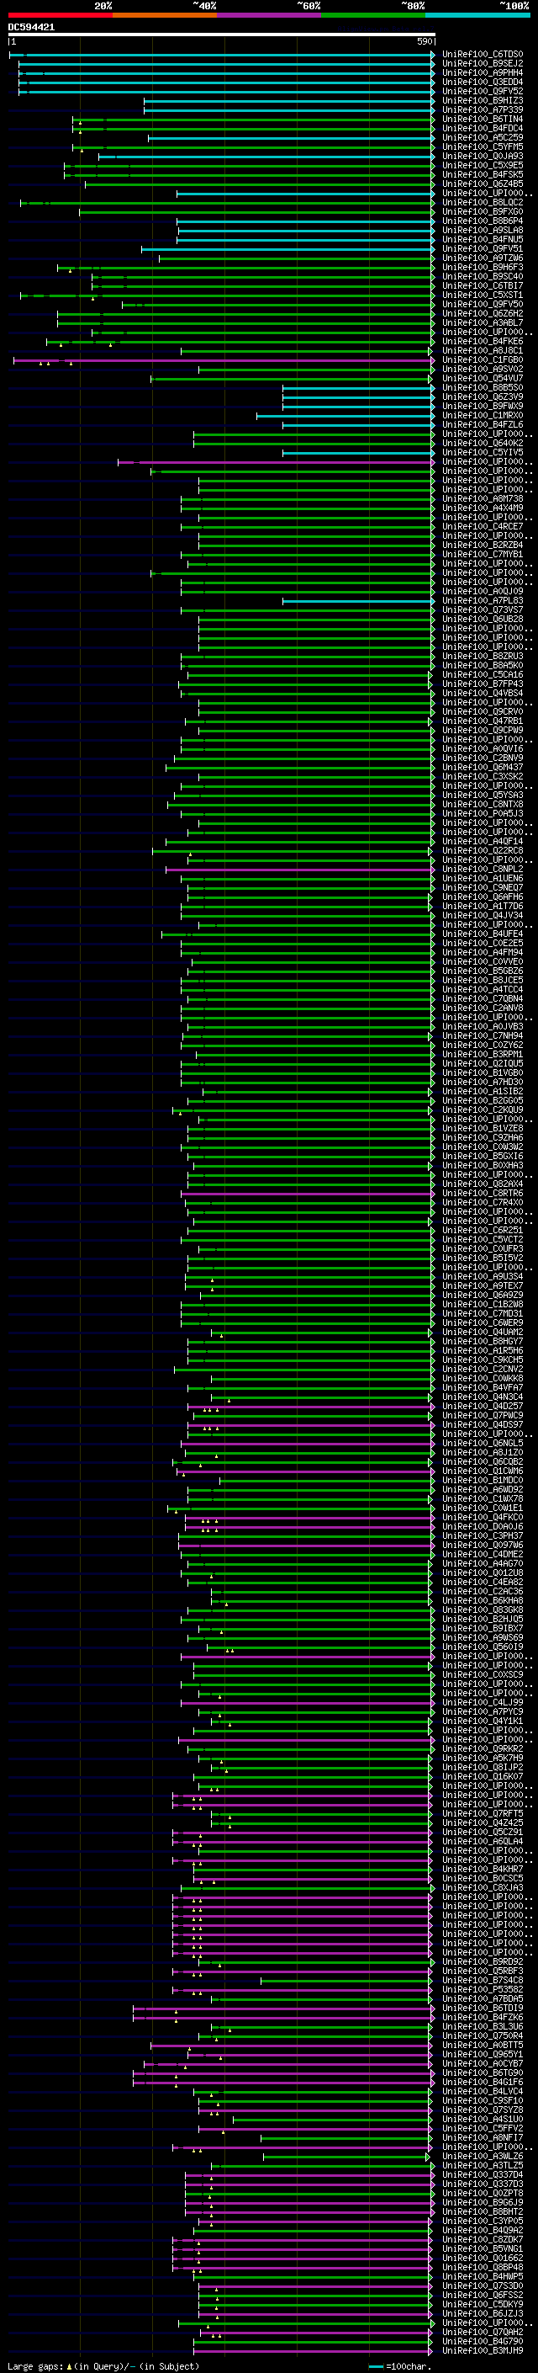Select hit UniRef100_A7PL83

[x=482, y=601]
